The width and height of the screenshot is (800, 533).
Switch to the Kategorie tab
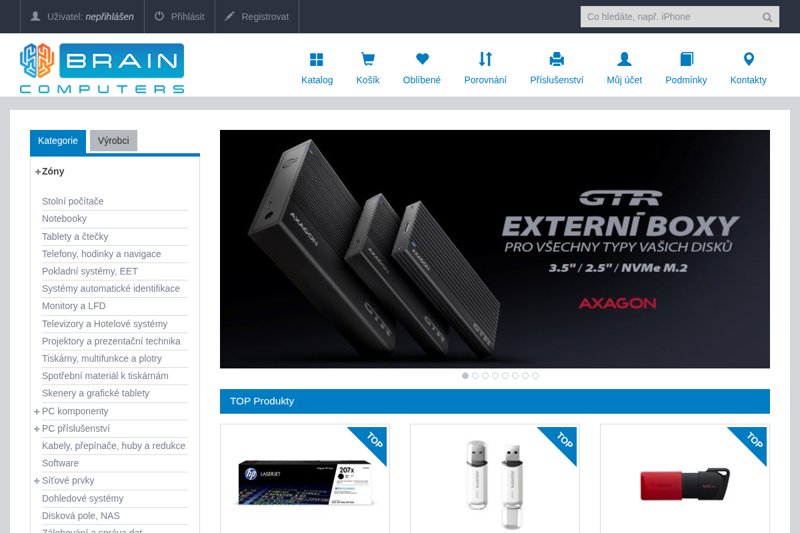(x=58, y=141)
